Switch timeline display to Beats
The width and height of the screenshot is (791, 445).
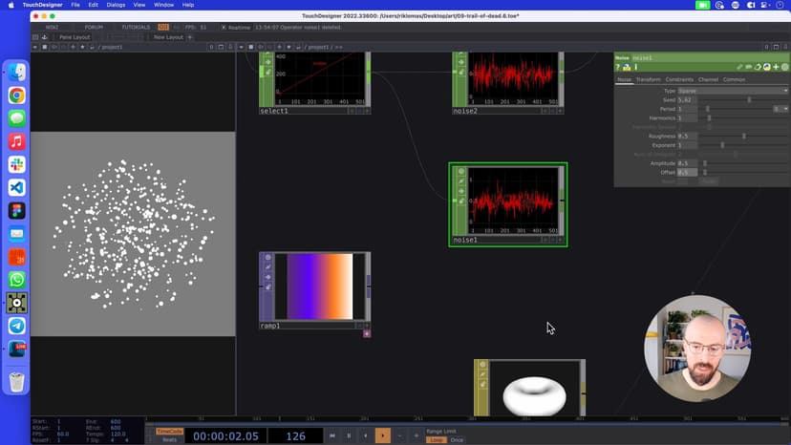pyautogui.click(x=169, y=439)
